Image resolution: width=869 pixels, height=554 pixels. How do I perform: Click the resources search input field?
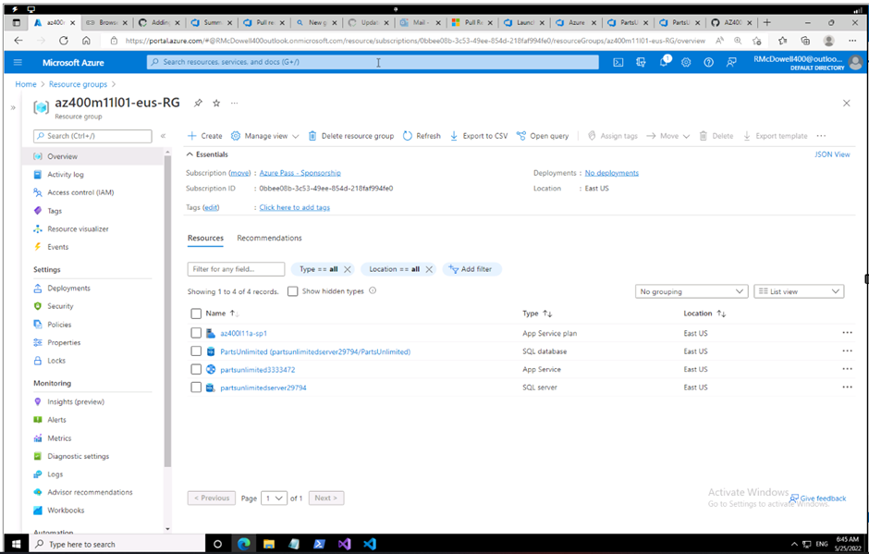(235, 268)
